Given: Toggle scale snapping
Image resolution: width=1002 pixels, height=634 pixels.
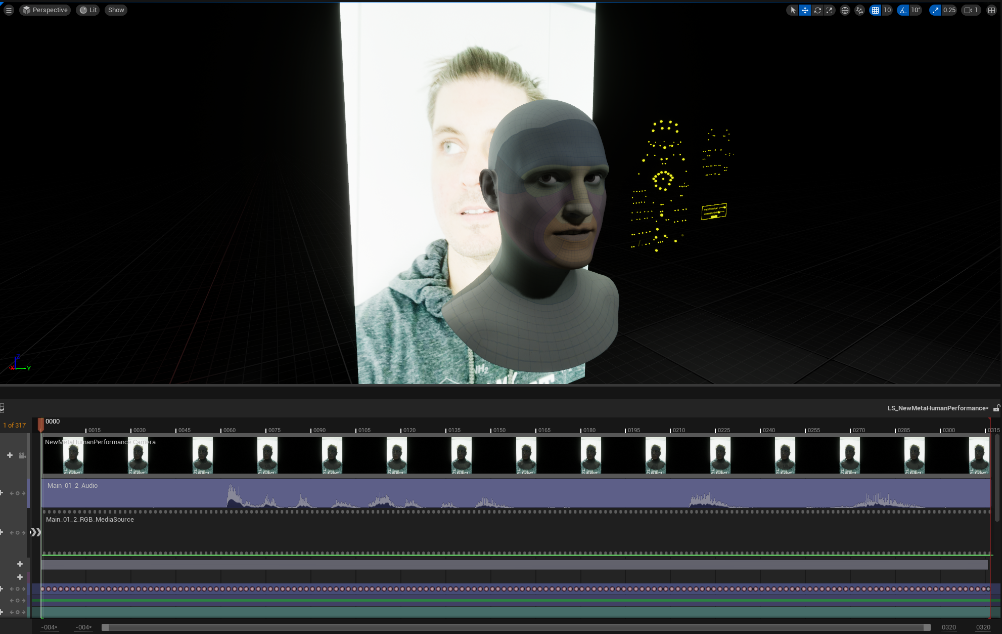Looking at the screenshot, I should point(935,10).
